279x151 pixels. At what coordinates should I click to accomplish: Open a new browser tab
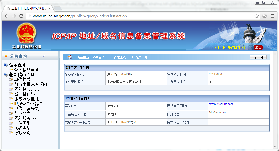click(x=58, y=8)
